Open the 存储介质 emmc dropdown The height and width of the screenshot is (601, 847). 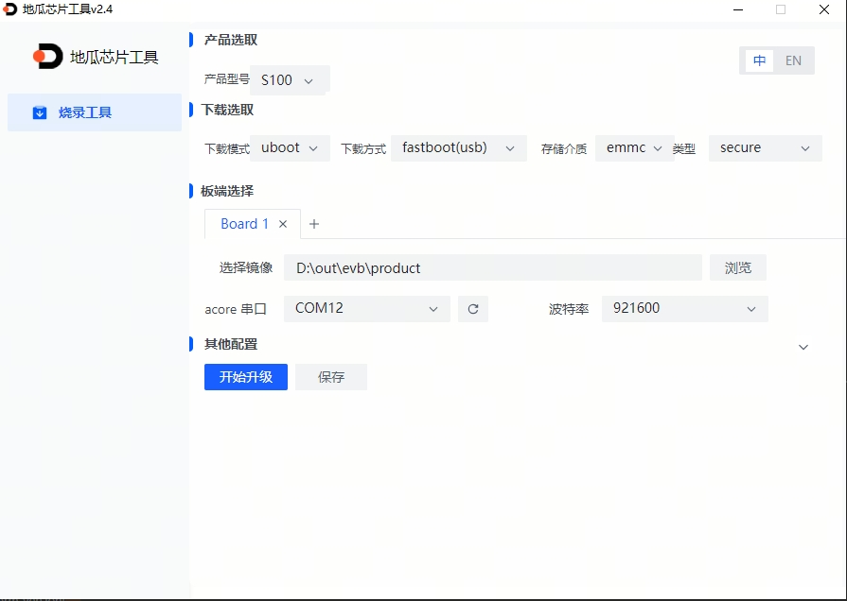634,148
